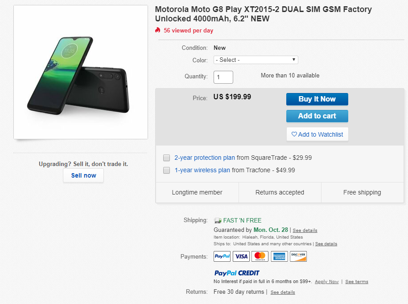Click the FAST 'N FREE truck icon
Image resolution: width=408 pixels, height=304 pixels.
[218, 220]
